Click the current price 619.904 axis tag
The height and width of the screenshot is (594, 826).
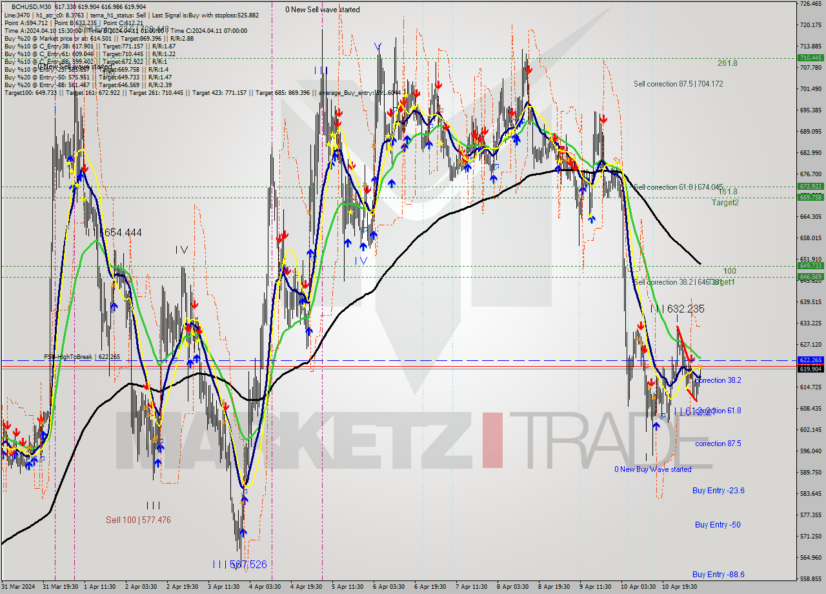[811, 369]
